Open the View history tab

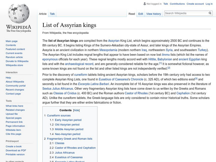tap(154, 14)
